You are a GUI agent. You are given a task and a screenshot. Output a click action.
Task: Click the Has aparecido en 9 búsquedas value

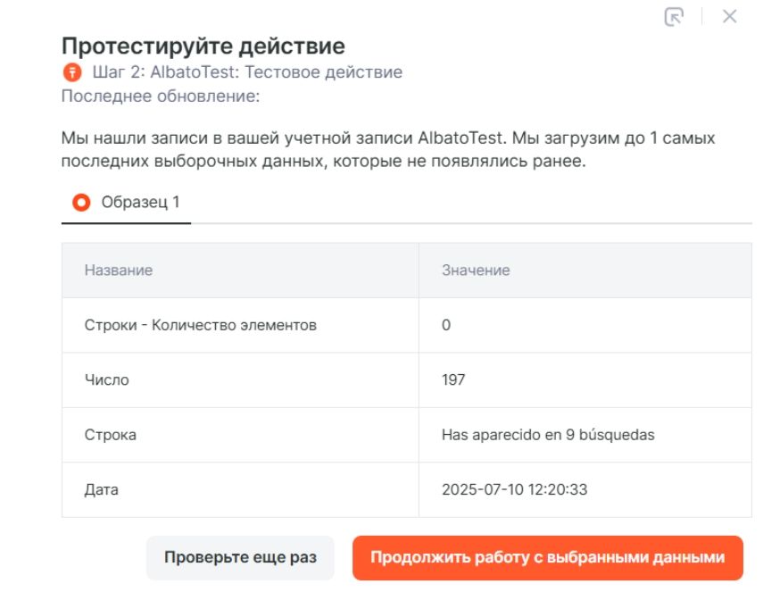pyautogui.click(x=548, y=436)
